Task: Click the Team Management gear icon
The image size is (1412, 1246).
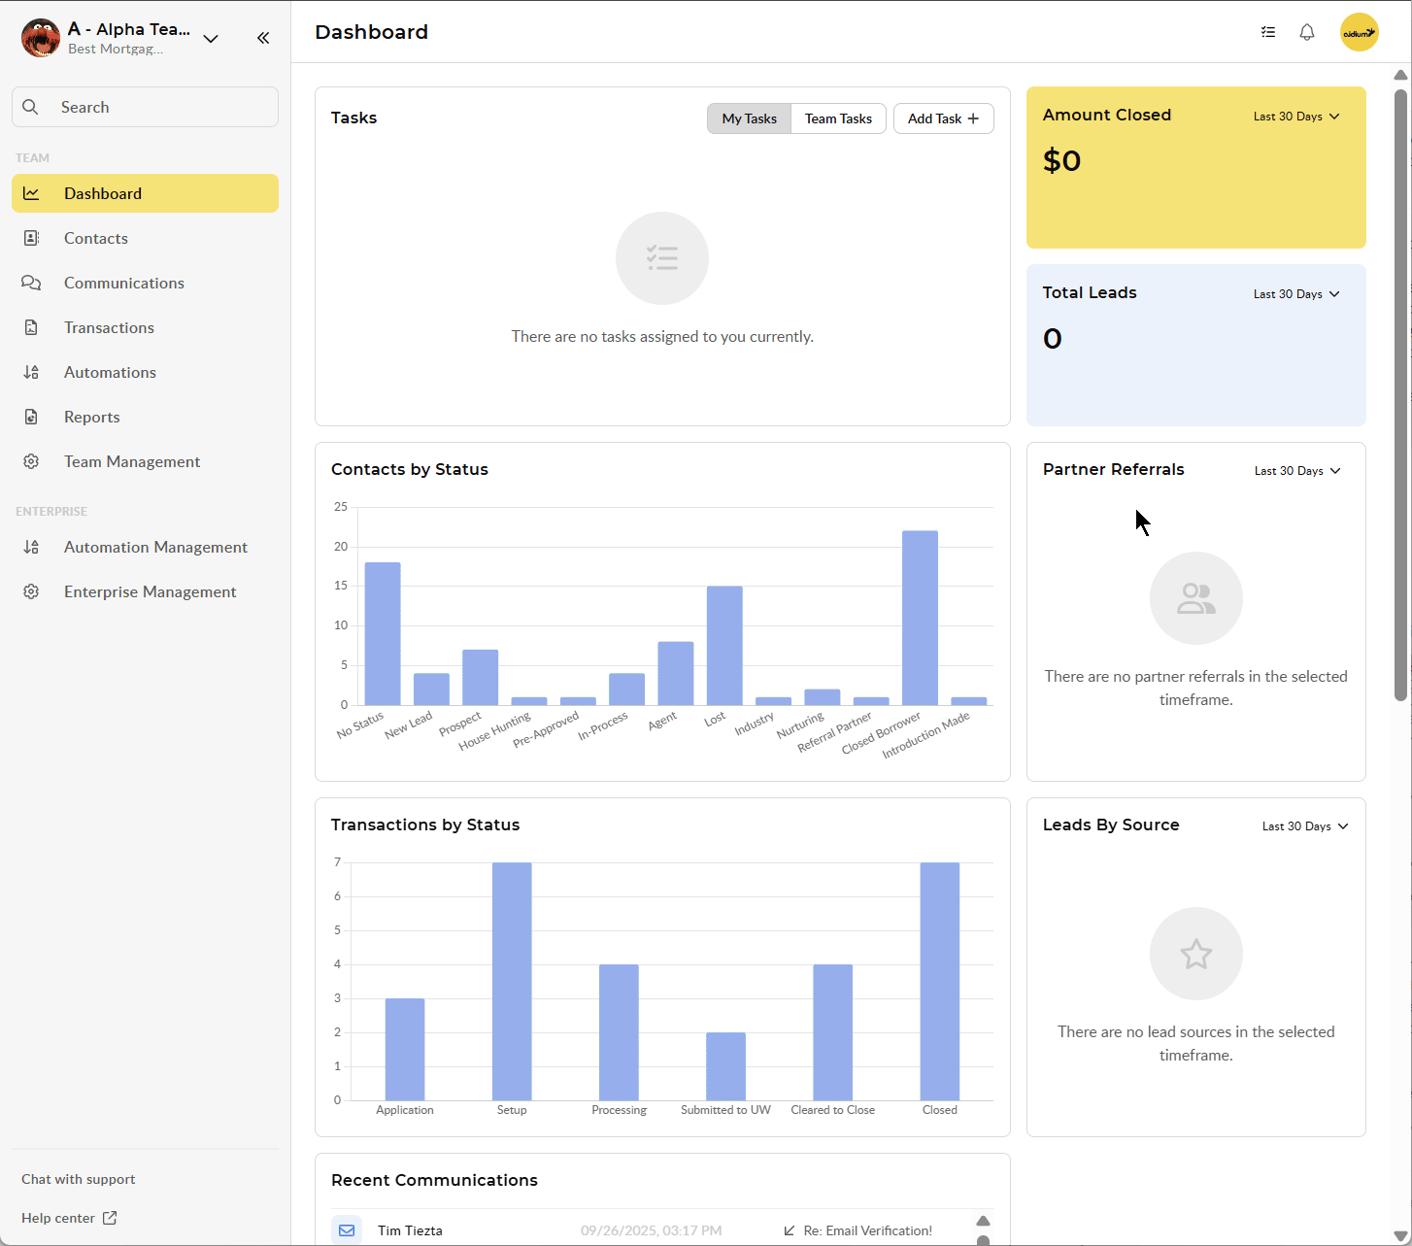Action: (x=31, y=461)
